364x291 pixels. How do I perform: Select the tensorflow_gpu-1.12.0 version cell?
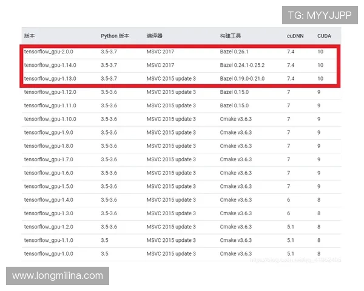click(x=50, y=92)
